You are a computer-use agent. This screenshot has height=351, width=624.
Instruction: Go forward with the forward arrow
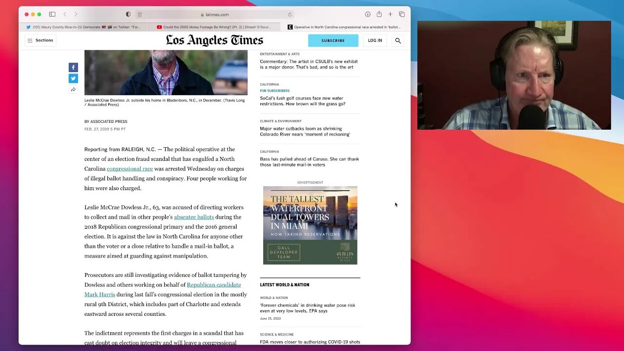tap(76, 15)
